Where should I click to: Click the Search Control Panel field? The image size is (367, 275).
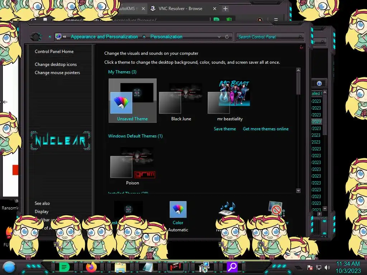tap(270, 37)
